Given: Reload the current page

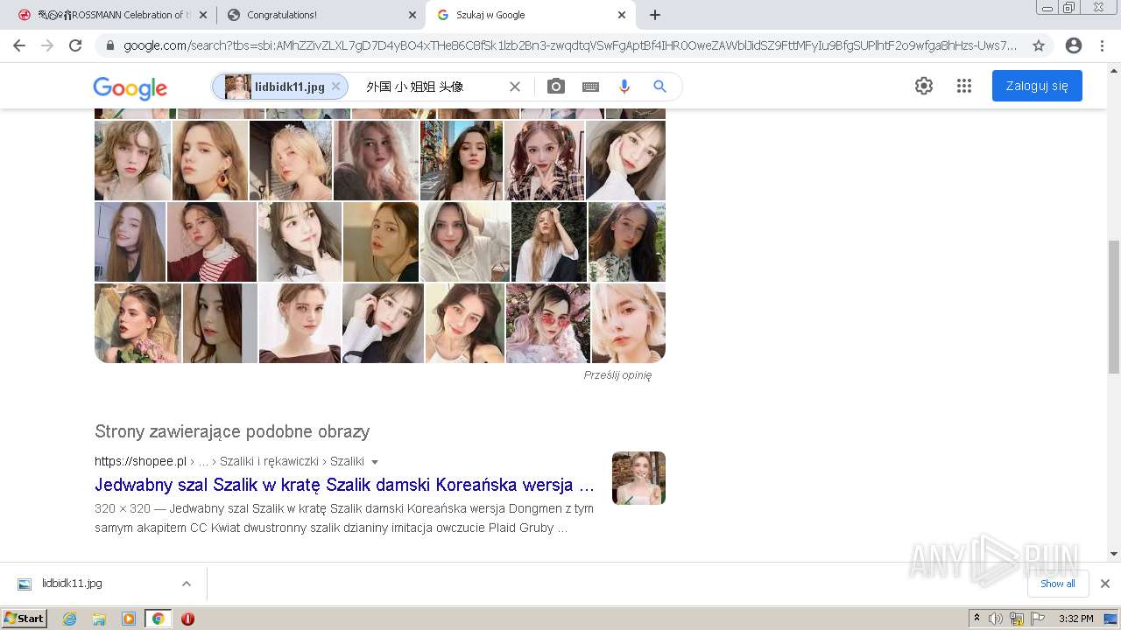Looking at the screenshot, I should tap(75, 45).
